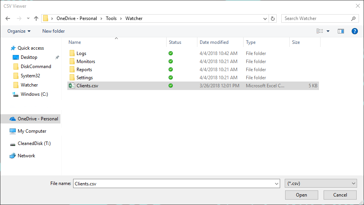Open CleanedDisk (T:) drive
This screenshot has height=205, width=364.
click(x=34, y=143)
